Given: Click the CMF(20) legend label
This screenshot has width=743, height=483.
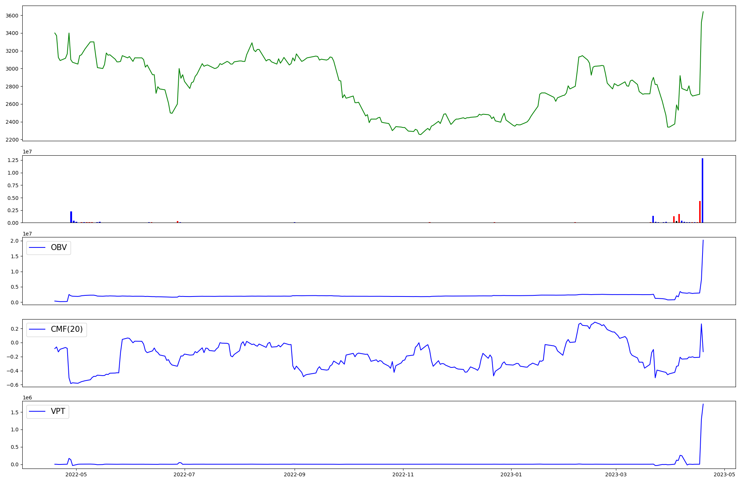Looking at the screenshot, I should (66, 330).
